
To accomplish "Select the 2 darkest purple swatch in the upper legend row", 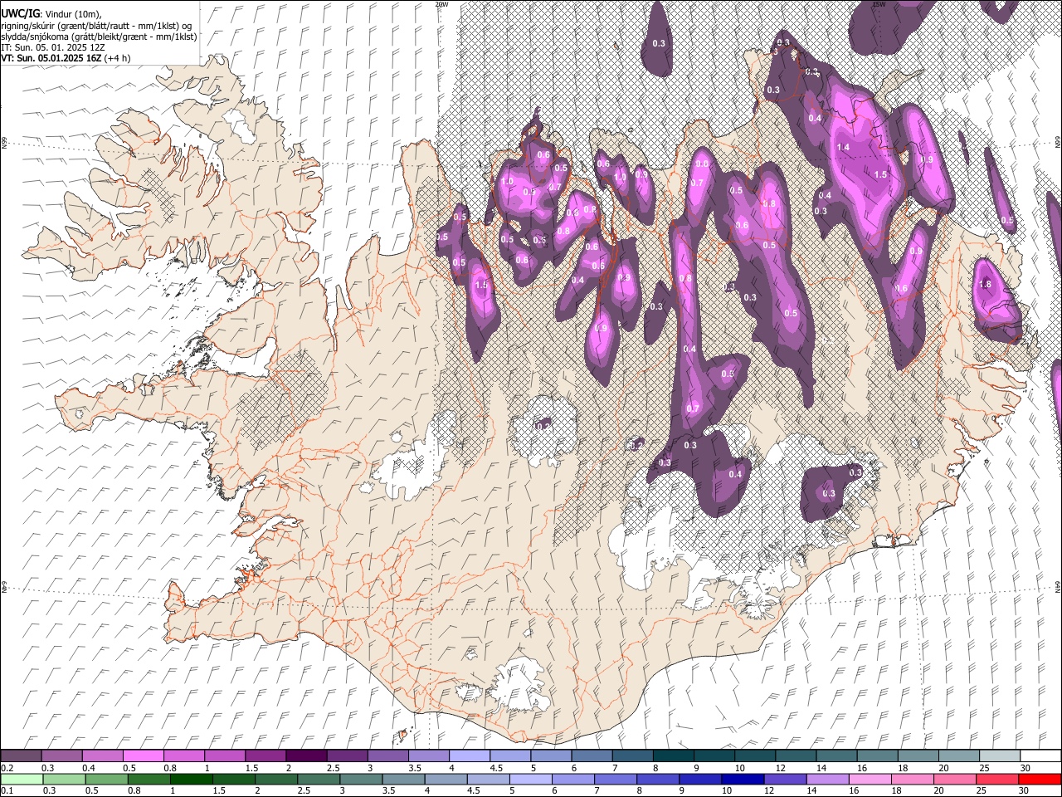I will 305,755.
